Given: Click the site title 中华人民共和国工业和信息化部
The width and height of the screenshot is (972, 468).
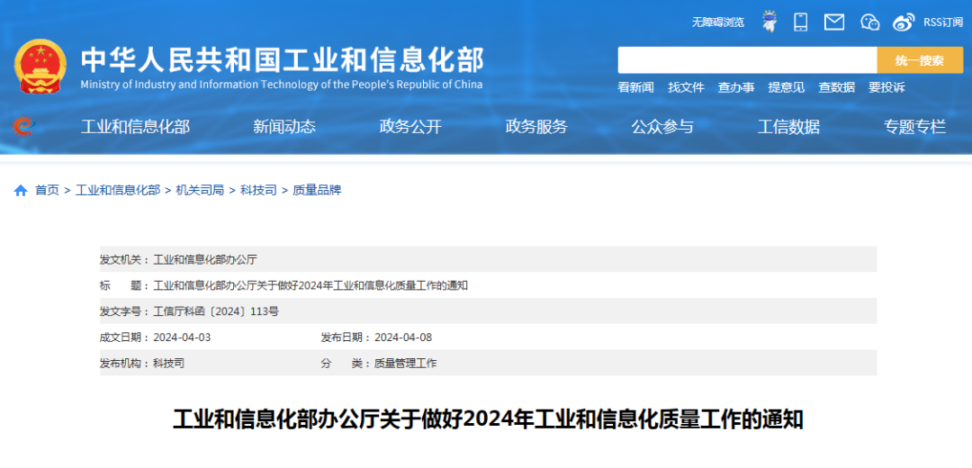Looking at the screenshot, I should [x=282, y=60].
